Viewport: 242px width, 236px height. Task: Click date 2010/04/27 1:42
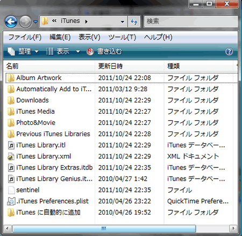pyautogui.click(x=123, y=179)
